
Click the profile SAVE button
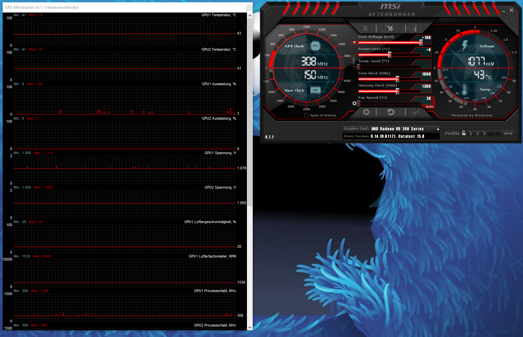(508, 133)
